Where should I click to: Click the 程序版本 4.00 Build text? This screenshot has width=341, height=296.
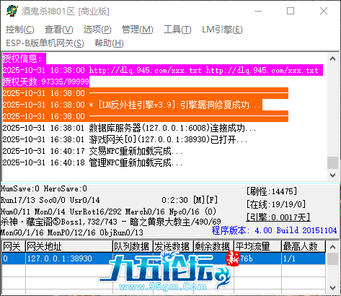point(274,230)
